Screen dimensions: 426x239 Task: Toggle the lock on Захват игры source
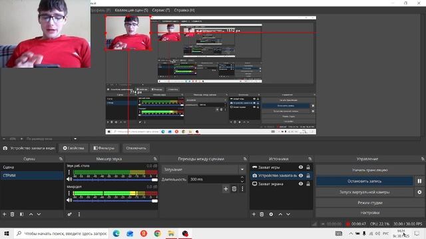[308, 167]
